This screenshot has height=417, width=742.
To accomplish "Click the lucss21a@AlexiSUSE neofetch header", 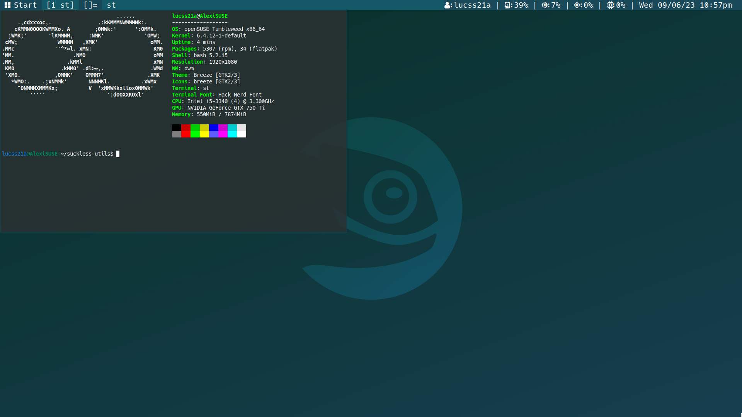I will (200, 16).
